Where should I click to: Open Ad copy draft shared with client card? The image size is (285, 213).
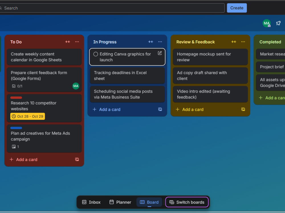(x=210, y=76)
